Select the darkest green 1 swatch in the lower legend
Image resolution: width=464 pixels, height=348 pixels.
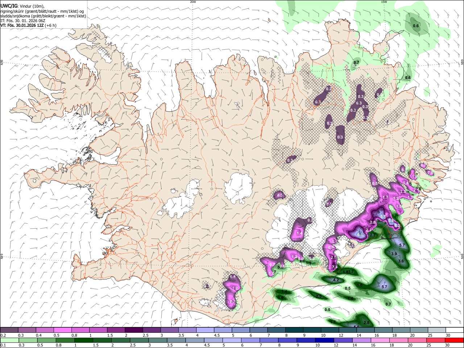[x=83, y=340]
